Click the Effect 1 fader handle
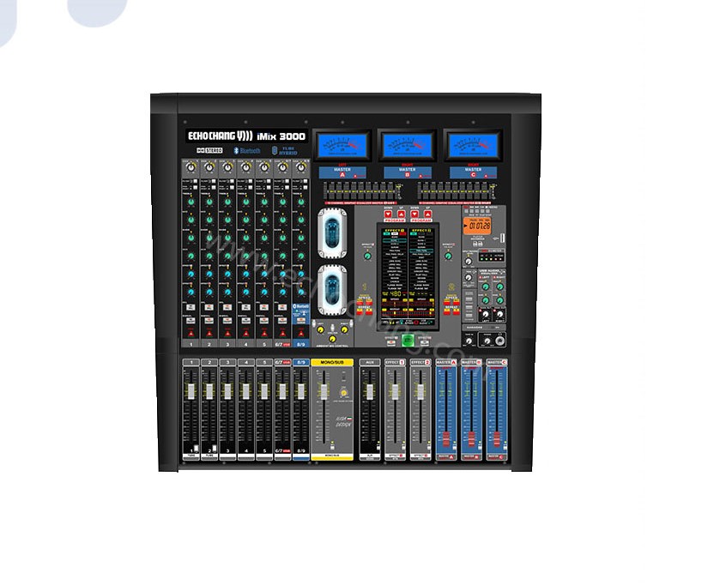720x585 pixels. (395, 392)
